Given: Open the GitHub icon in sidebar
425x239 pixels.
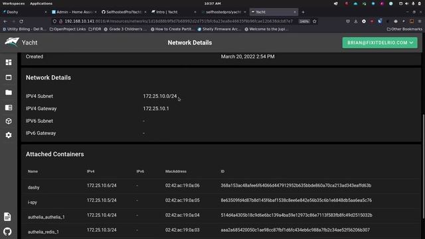Looking at the screenshot, I should coord(7,232).
